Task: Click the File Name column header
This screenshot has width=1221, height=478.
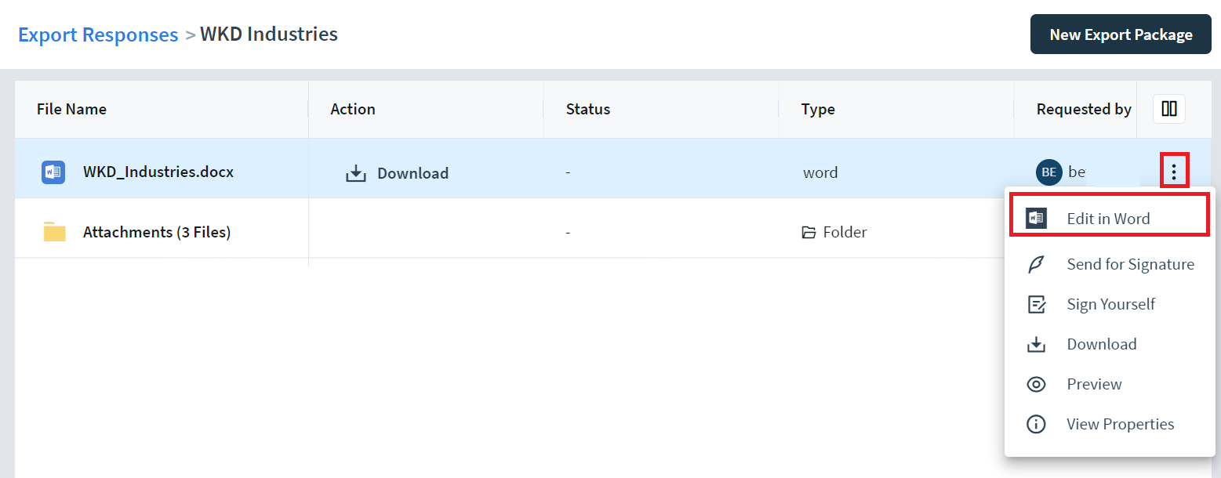Action: (71, 109)
